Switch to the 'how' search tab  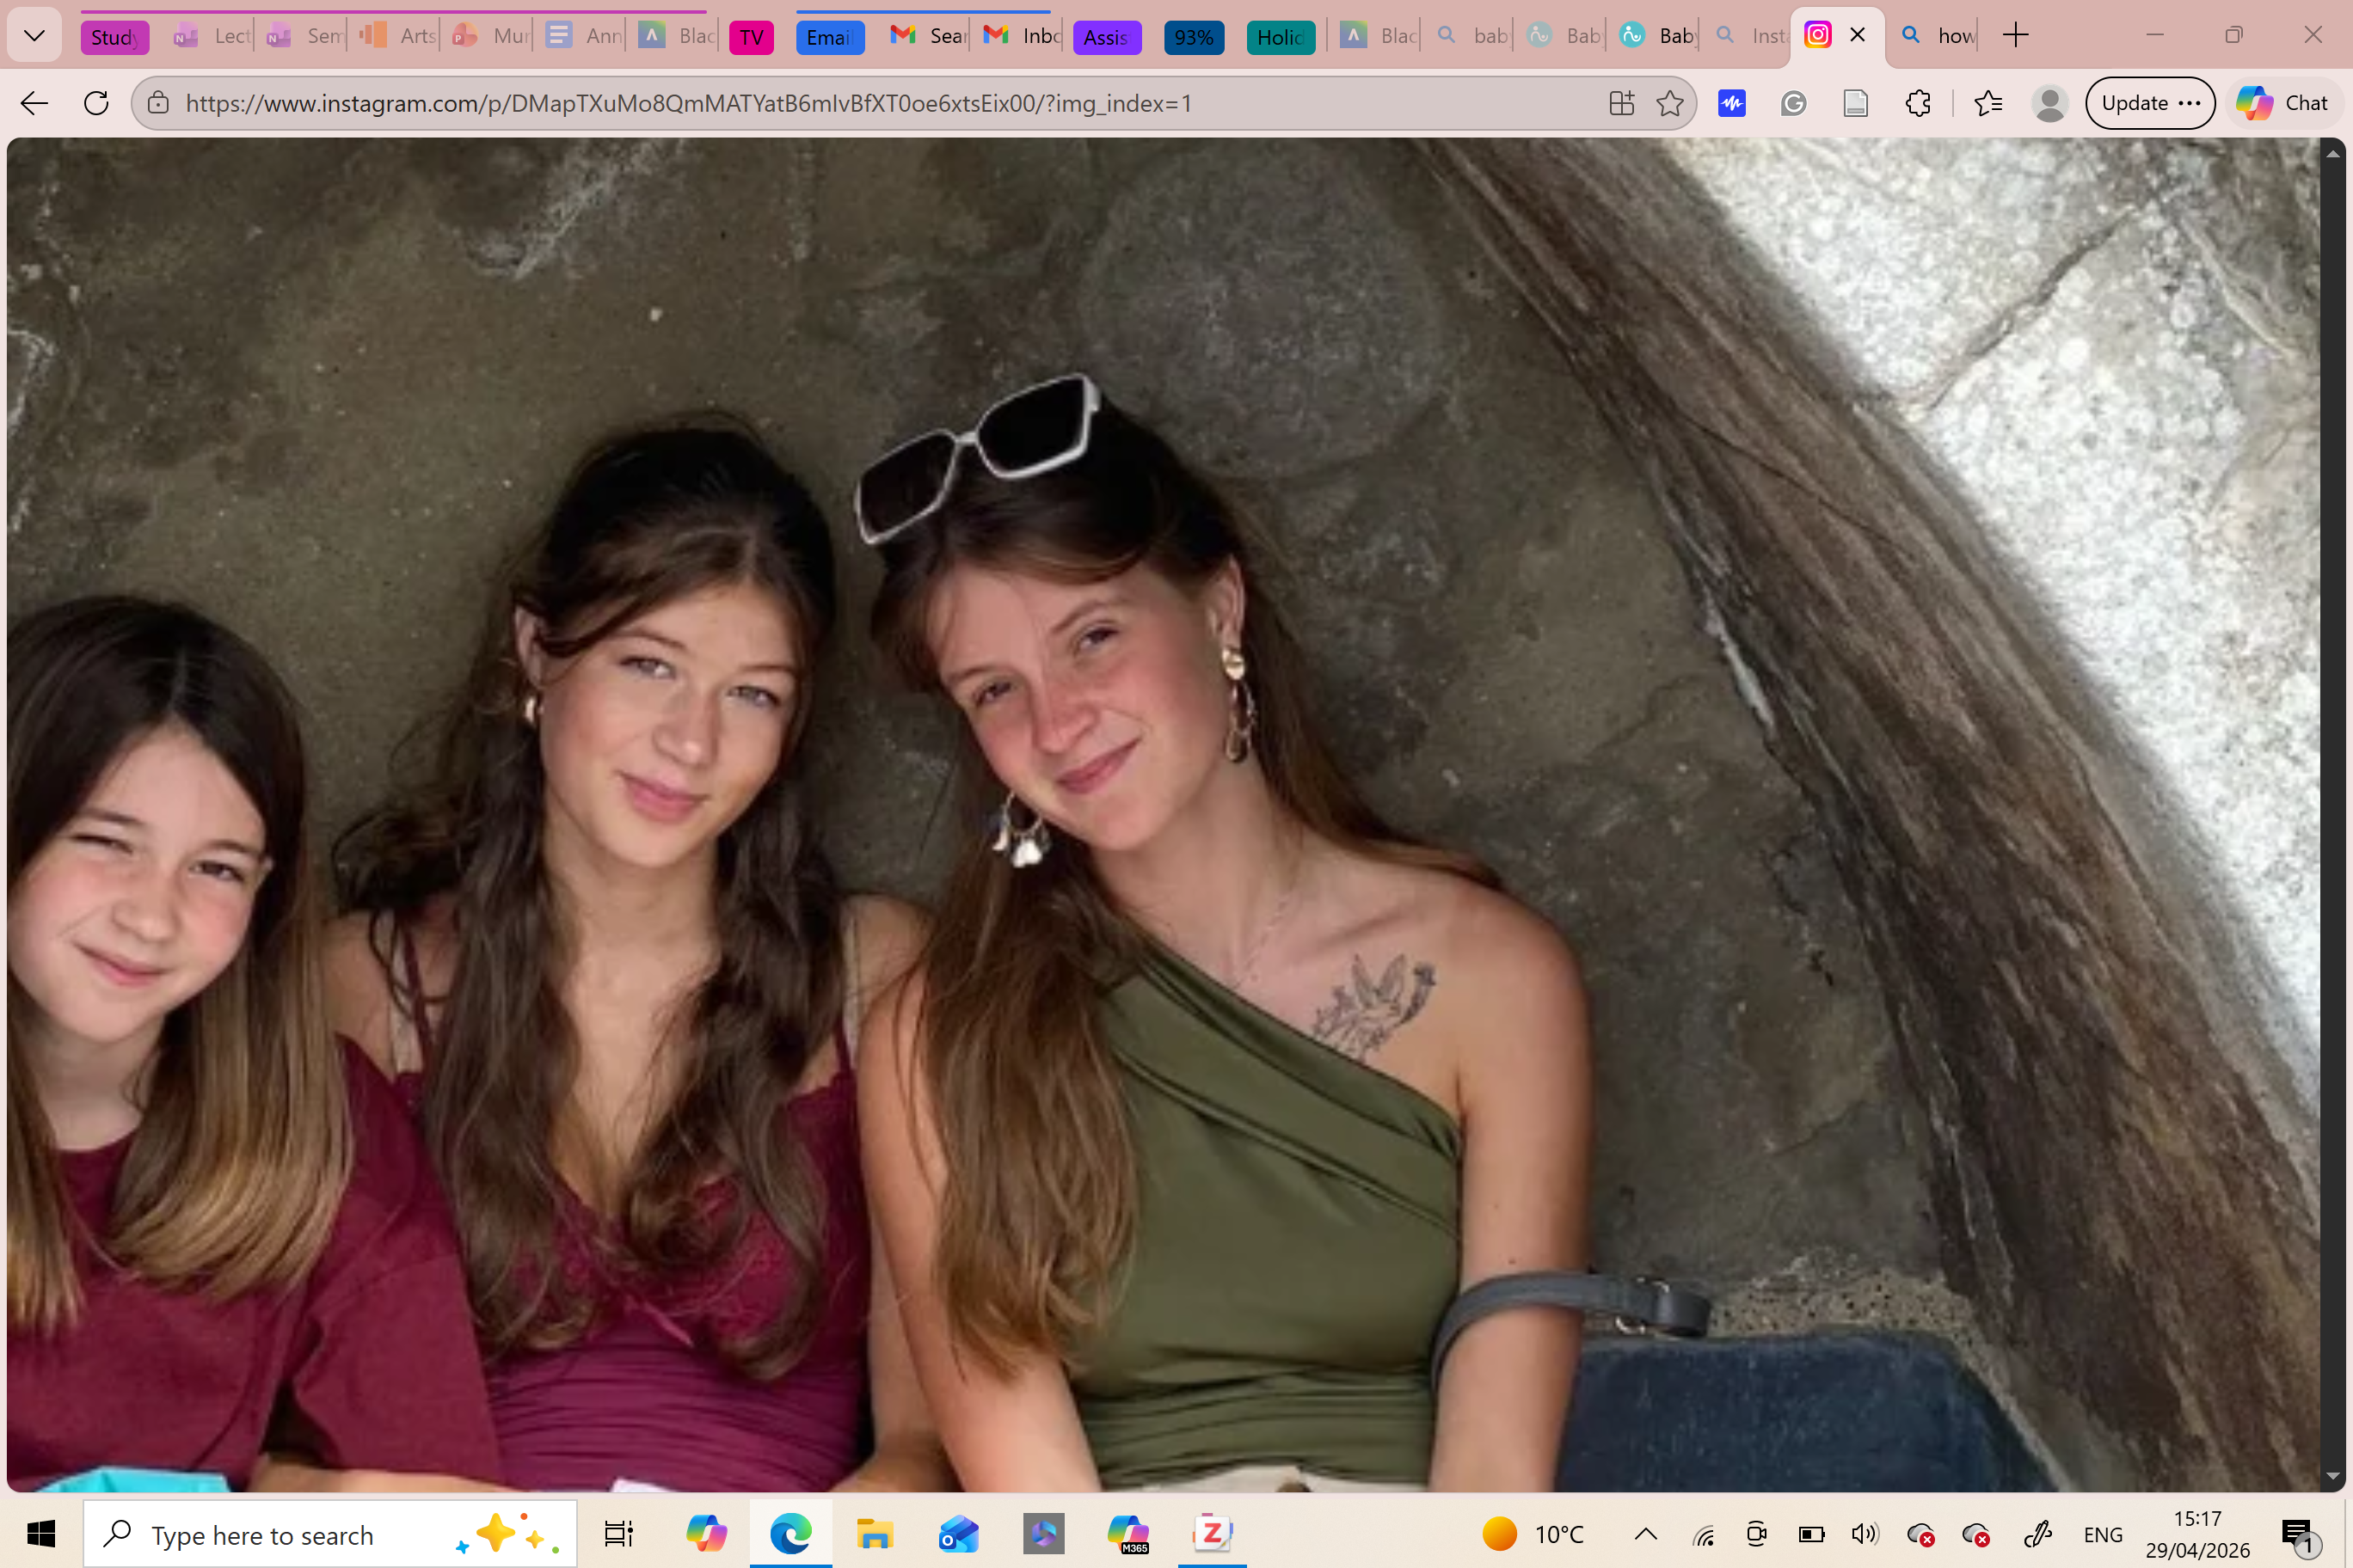[x=1938, y=36]
